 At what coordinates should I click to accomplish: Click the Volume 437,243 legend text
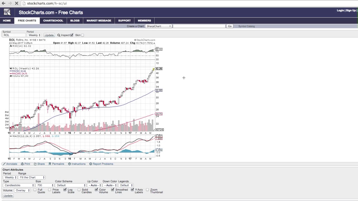(x=20, y=76)
